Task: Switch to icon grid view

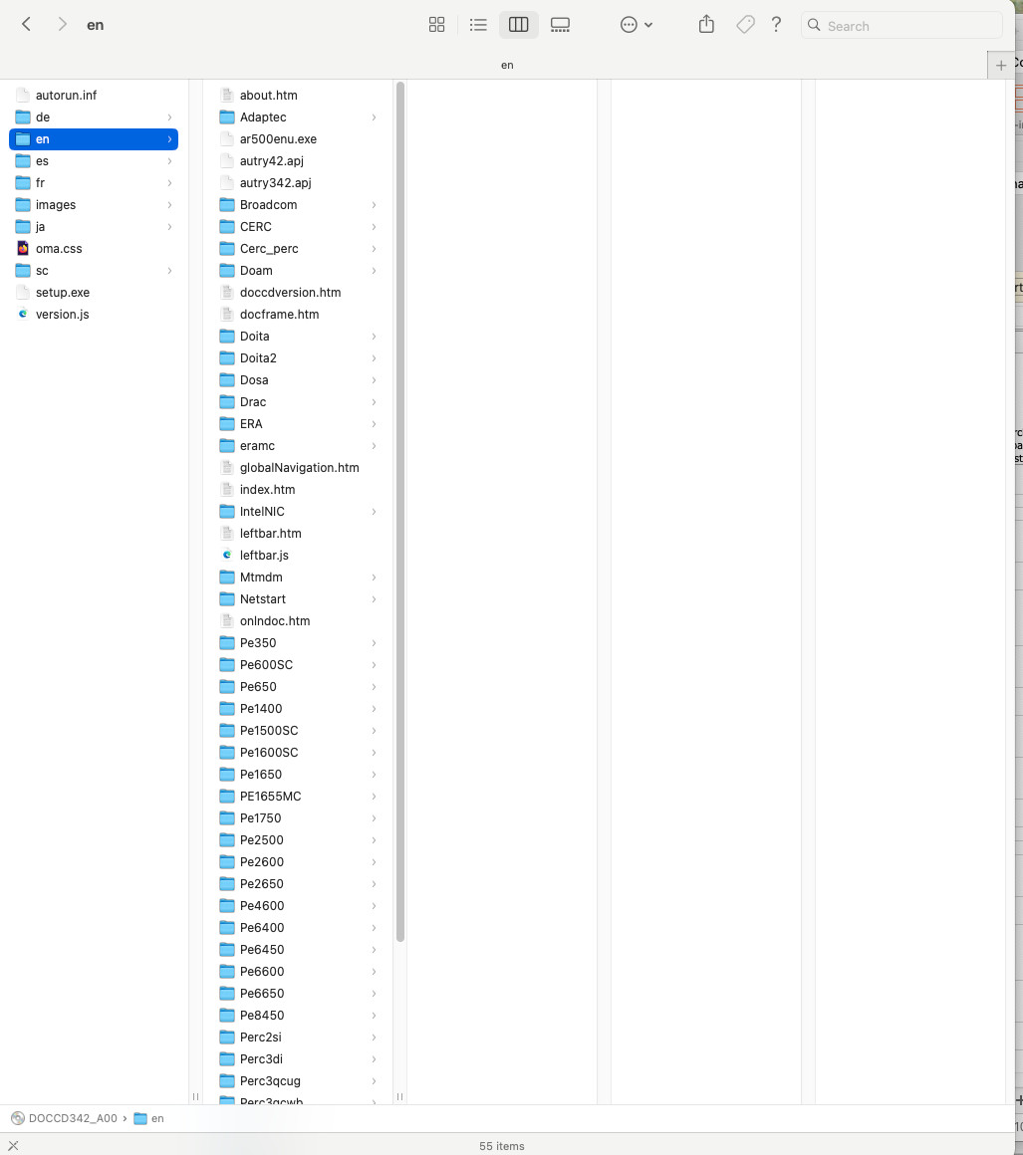Action: 436,24
